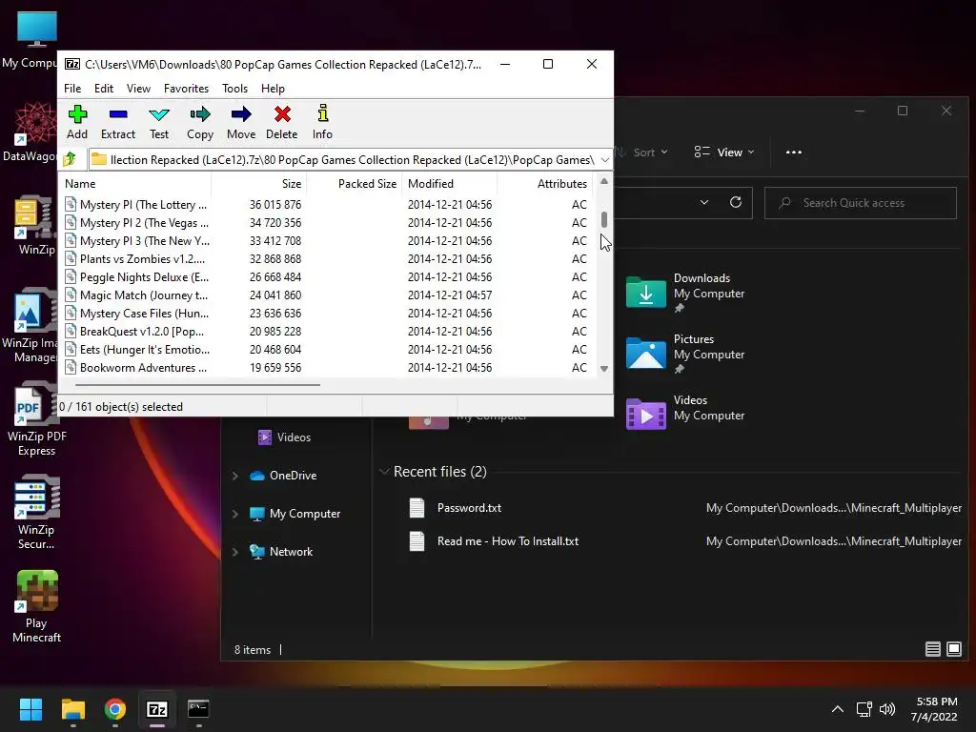This screenshot has width=976, height=732.
Task: Collapse the Recent files section
Action: [384, 471]
